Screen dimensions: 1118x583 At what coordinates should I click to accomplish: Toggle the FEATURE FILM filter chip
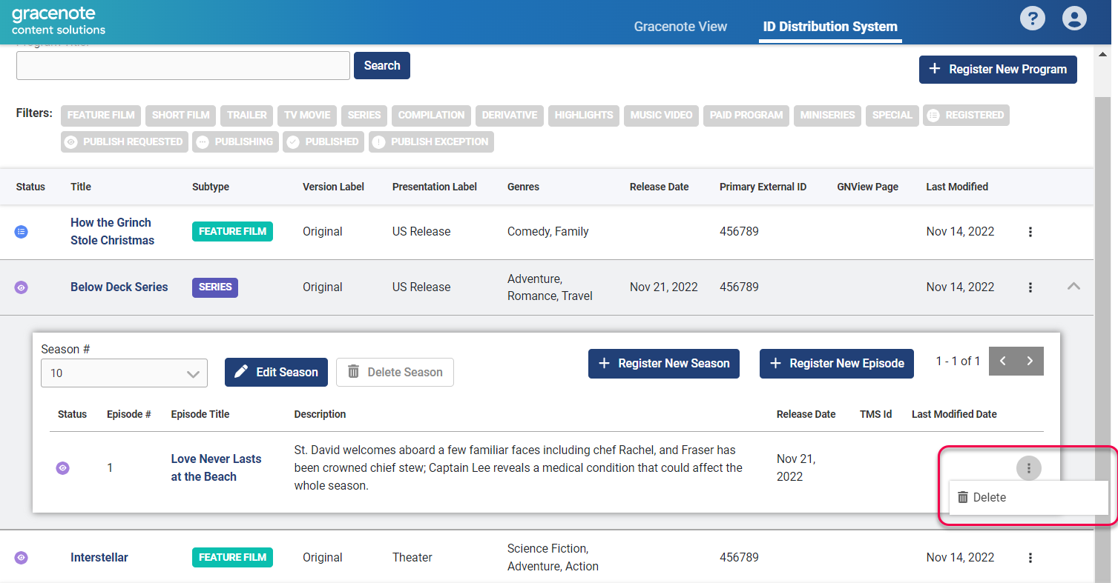coord(101,116)
